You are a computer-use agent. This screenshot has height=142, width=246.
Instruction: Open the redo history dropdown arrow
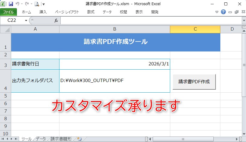(31, 4)
